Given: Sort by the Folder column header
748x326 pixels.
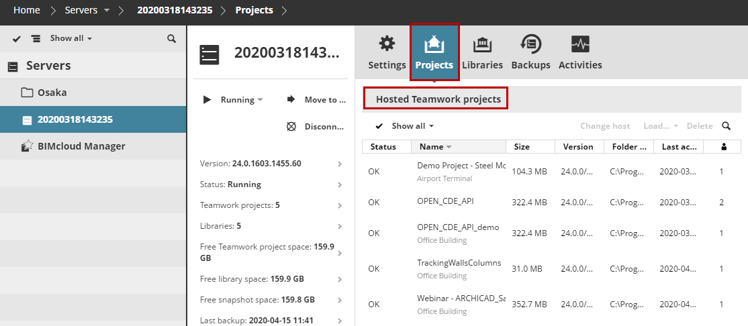Looking at the screenshot, I should [628, 147].
